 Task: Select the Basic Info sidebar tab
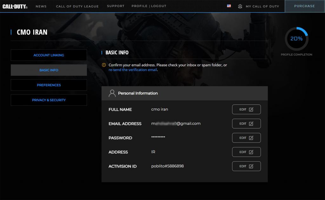(x=49, y=70)
